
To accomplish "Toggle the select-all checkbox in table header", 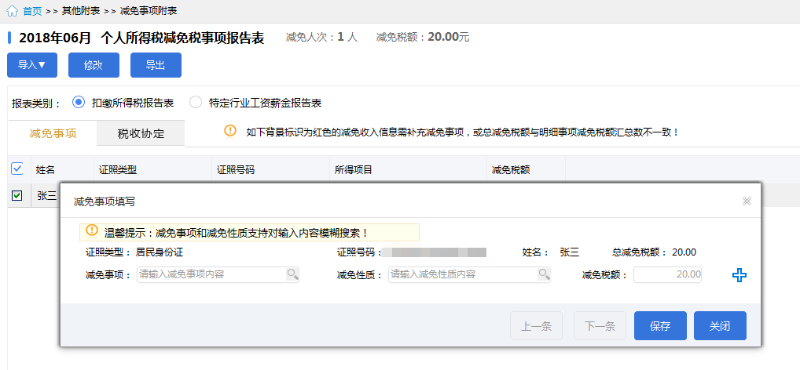I will pos(17,169).
